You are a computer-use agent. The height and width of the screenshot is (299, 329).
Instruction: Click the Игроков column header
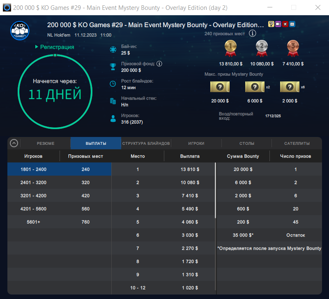[x=33, y=156]
